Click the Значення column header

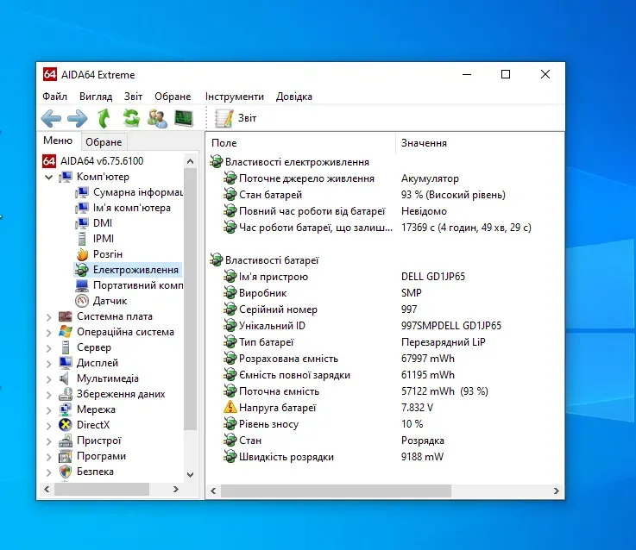point(424,143)
